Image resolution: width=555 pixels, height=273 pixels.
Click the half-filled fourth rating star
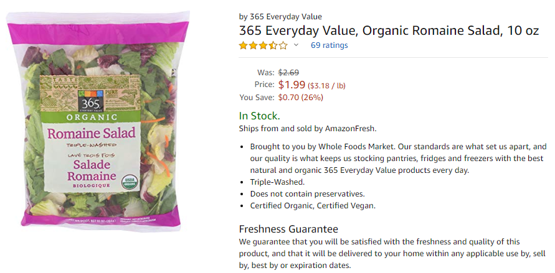tap(273, 45)
